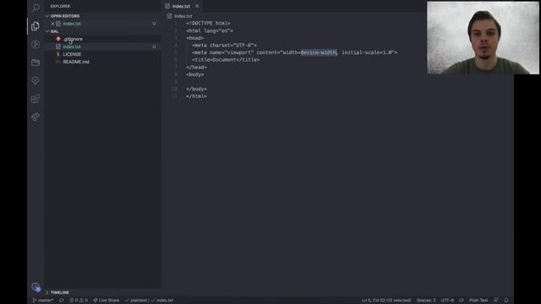
Task: Open the folder-shaped activity bar icon
Action: pyautogui.click(x=36, y=62)
